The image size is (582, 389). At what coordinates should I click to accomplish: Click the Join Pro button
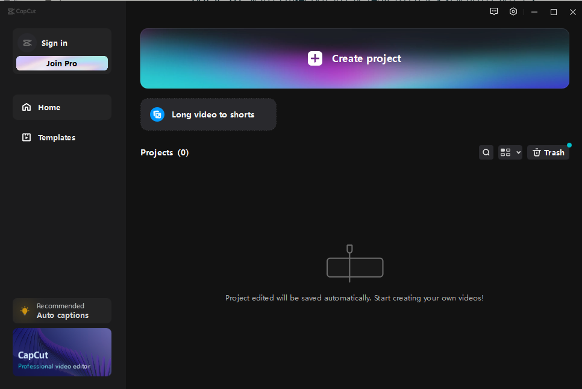point(62,63)
